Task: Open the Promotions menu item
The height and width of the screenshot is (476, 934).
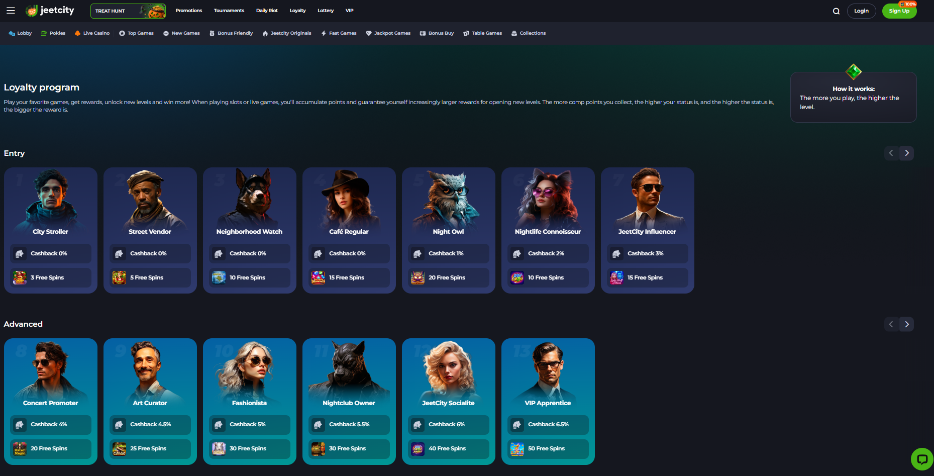Action: [x=188, y=11]
